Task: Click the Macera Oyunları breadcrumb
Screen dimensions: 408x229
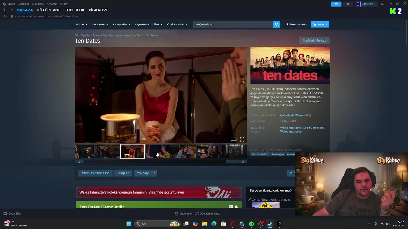Action: tap(103, 35)
